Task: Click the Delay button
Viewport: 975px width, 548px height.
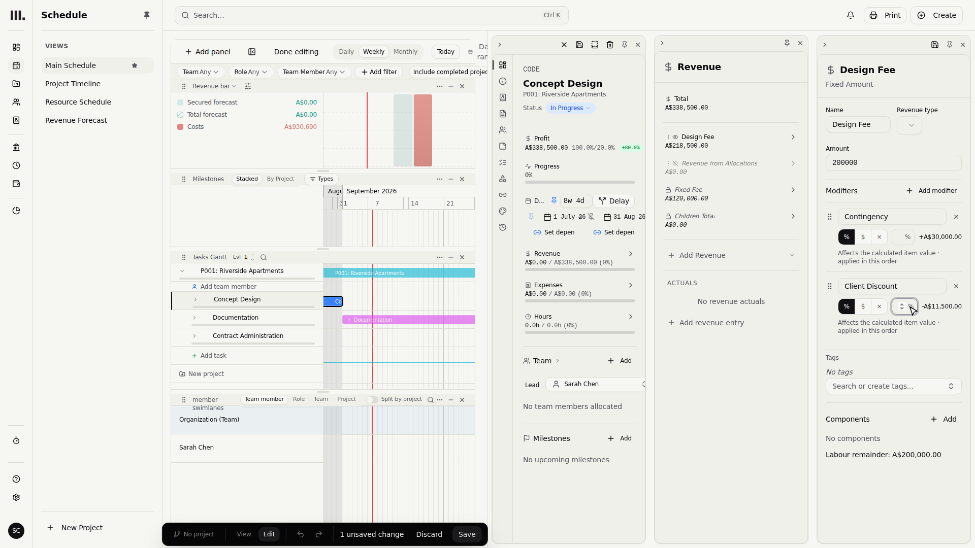Action: pos(613,201)
